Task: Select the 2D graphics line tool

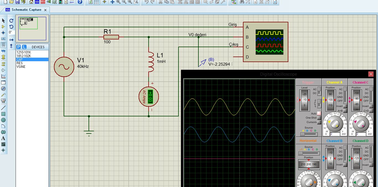Action: (3, 108)
